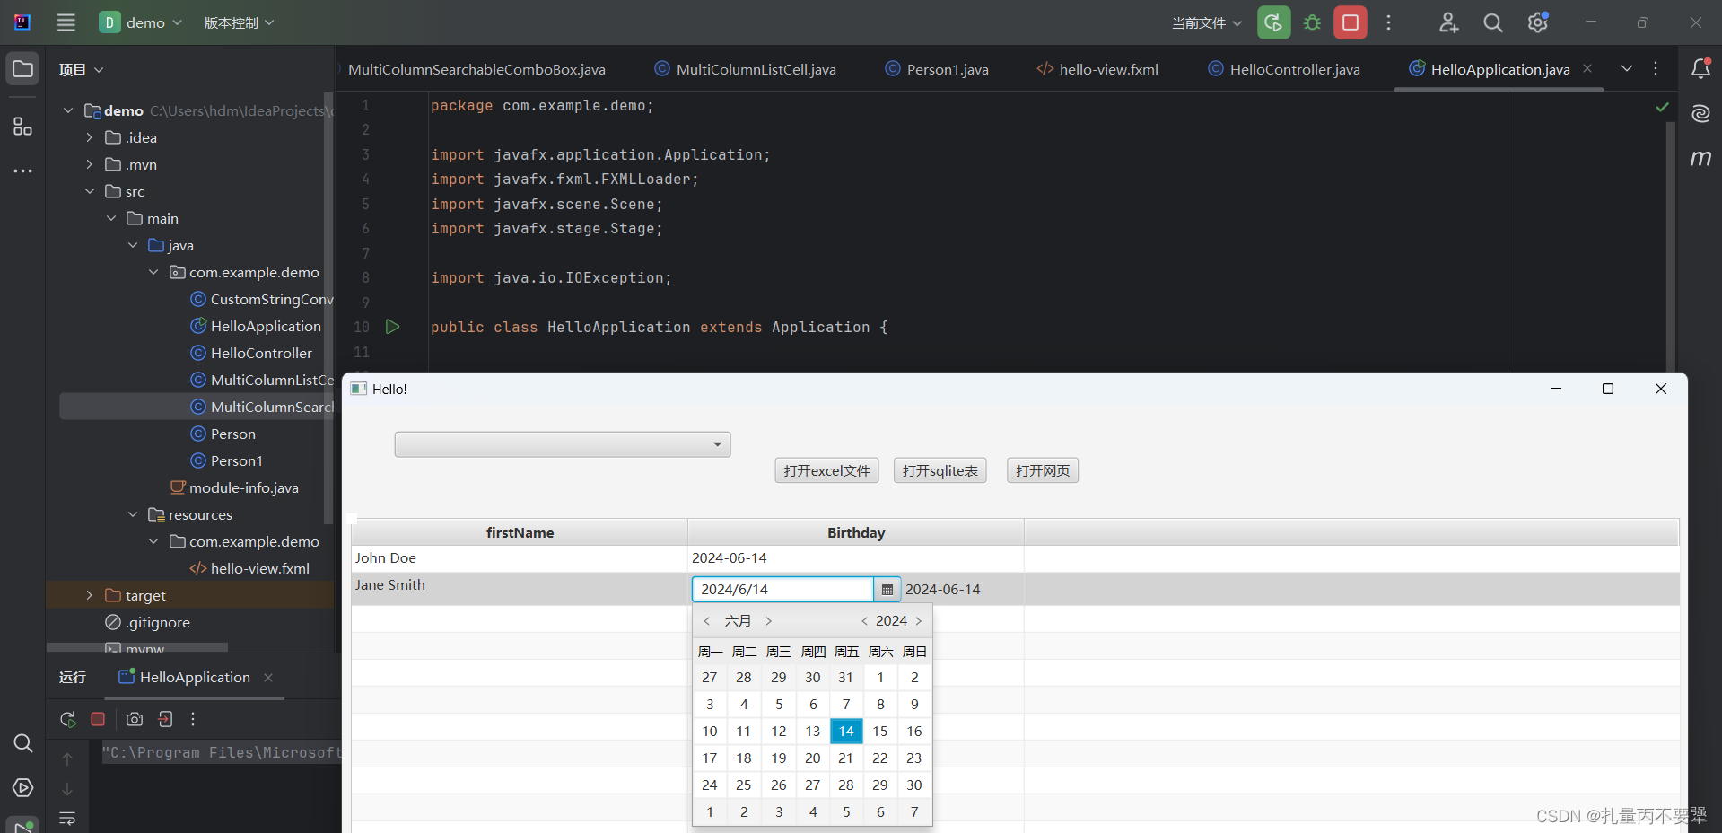Open the AI assistant spiral icon
Screen dimensions: 1722x833
pos(1700,113)
